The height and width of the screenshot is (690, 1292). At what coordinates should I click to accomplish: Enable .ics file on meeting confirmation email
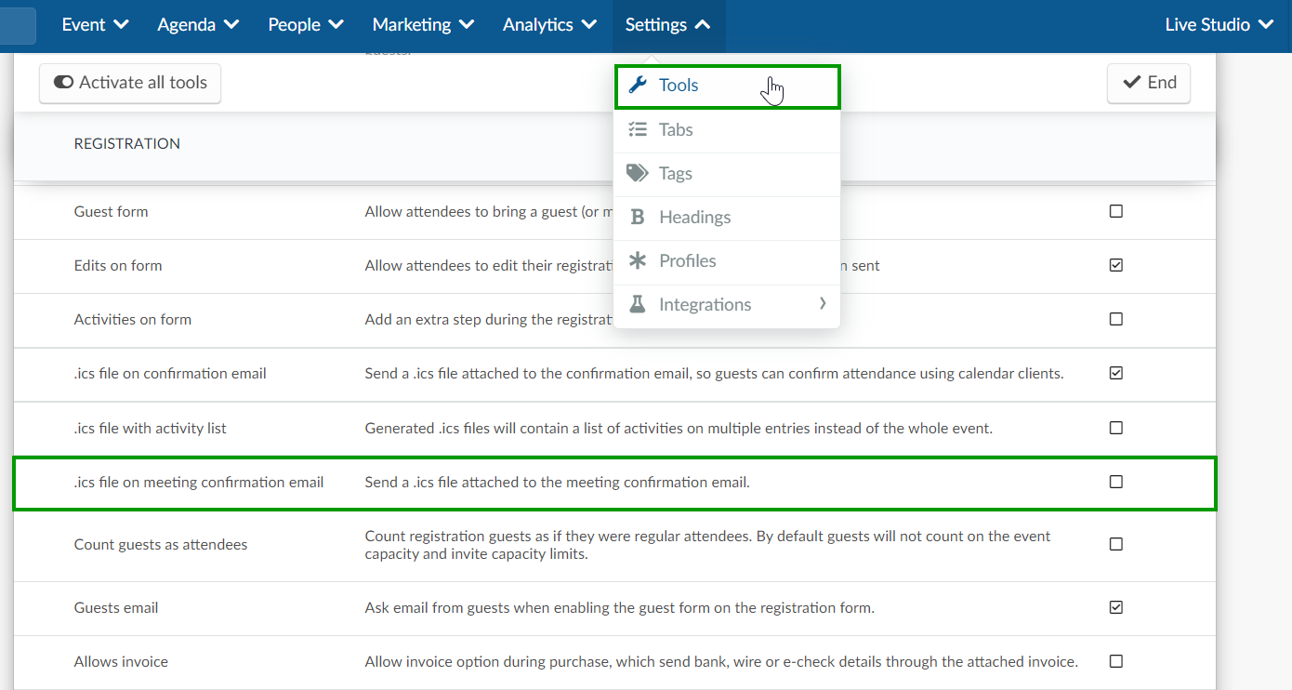1116,482
